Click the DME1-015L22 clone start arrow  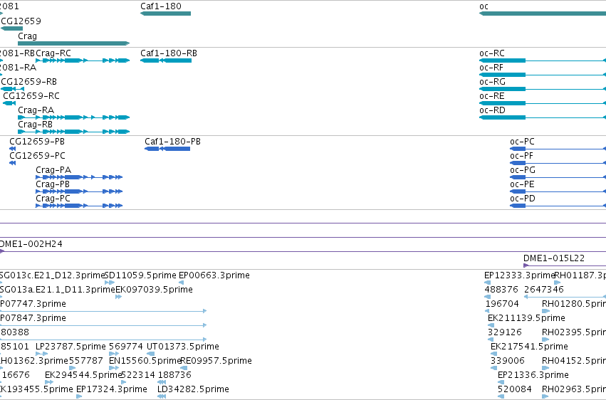(x=526, y=265)
